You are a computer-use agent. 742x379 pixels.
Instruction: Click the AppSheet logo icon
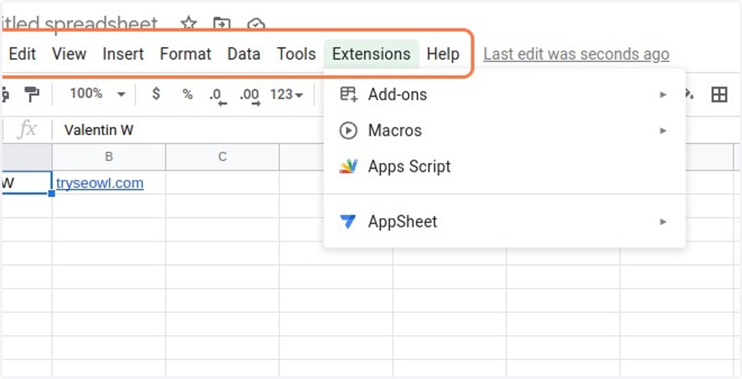pyautogui.click(x=349, y=221)
